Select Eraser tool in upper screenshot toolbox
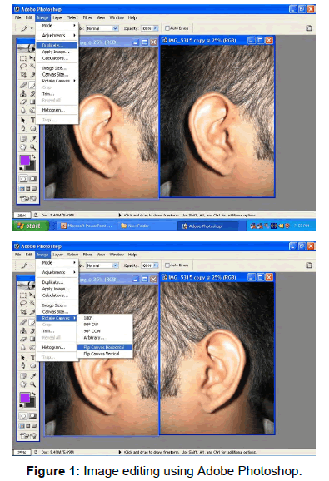 click(x=23, y=102)
